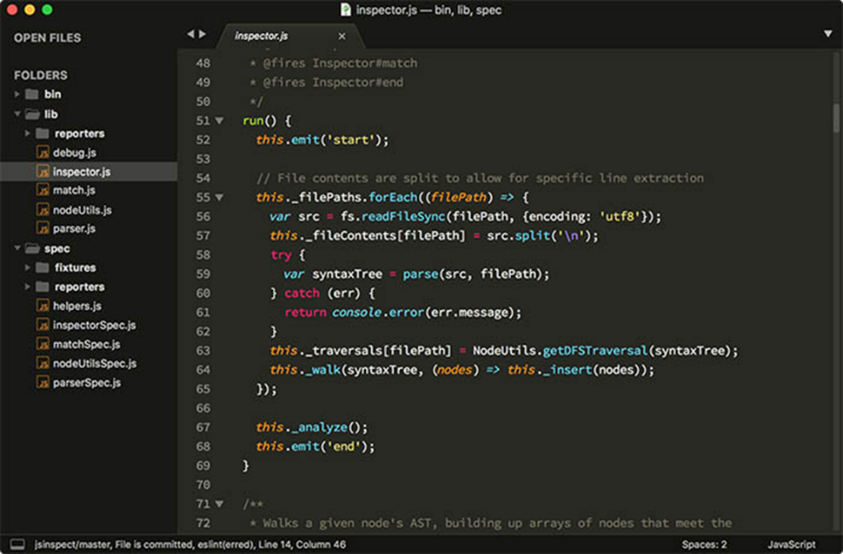Click the FOLDERS sidebar heading
The width and height of the screenshot is (843, 554).
click(x=41, y=75)
